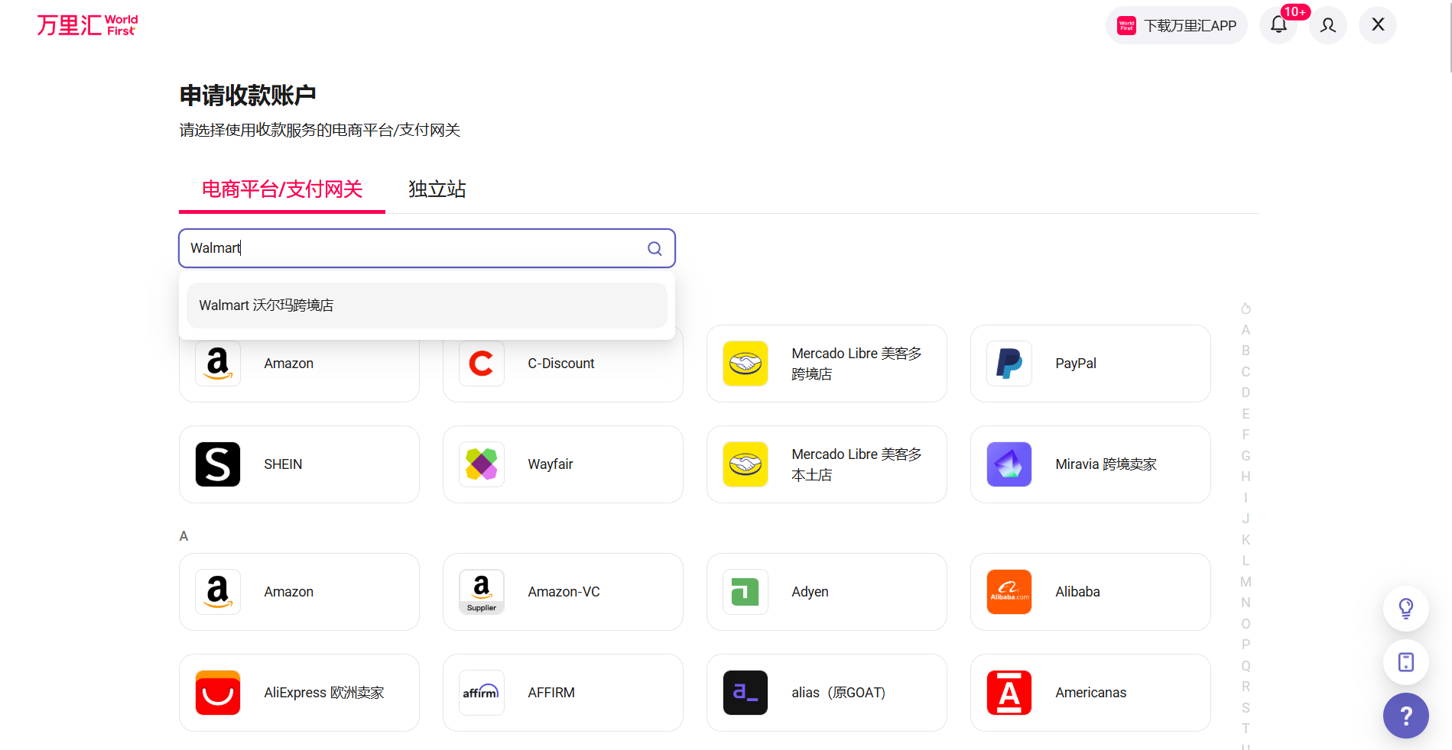The height and width of the screenshot is (750, 1452).
Task: Open notifications bell icon
Action: (x=1278, y=25)
